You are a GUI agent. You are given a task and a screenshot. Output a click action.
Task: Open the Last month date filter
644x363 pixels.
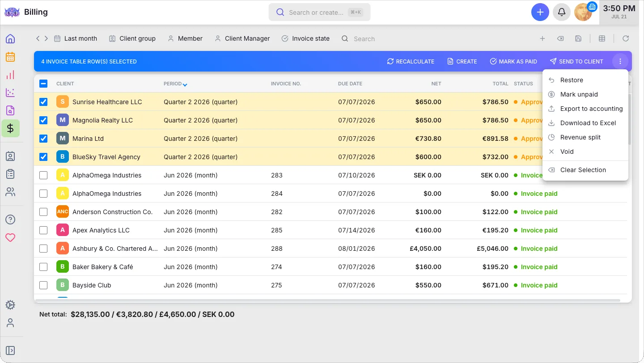(x=76, y=38)
